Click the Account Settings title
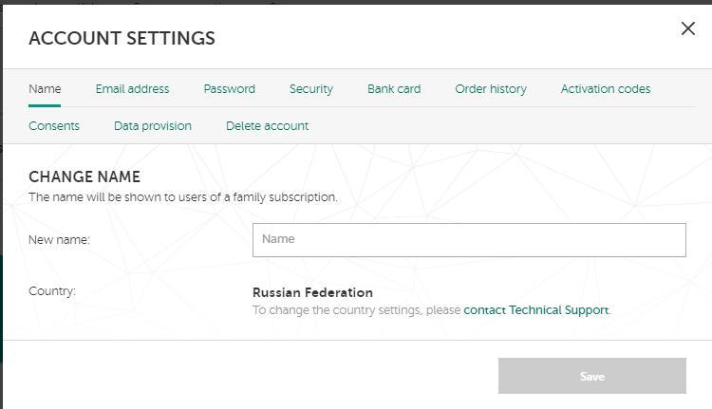The width and height of the screenshot is (712, 409). tap(122, 39)
